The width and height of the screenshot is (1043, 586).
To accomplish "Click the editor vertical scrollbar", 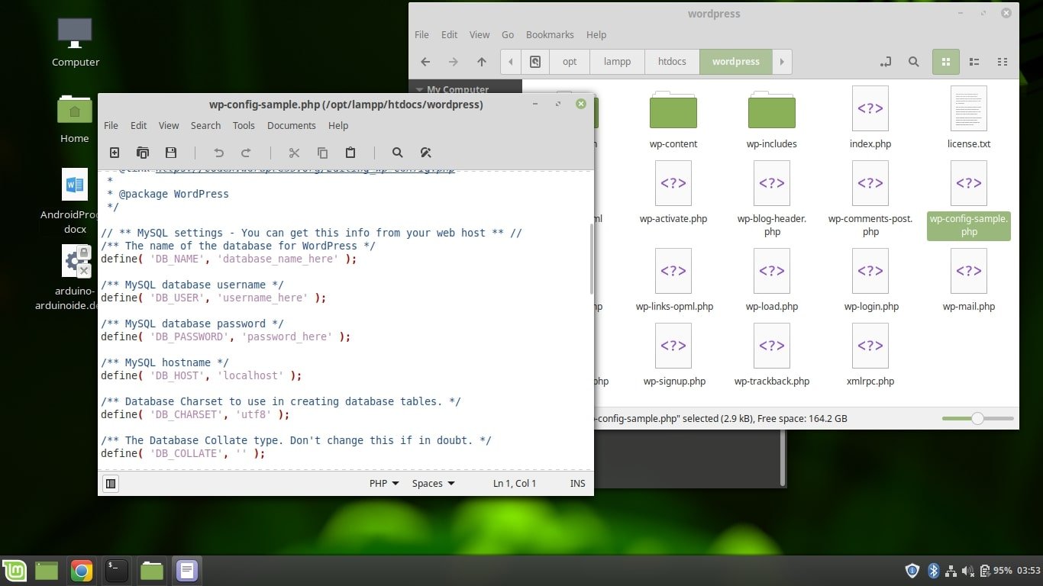I will point(591,259).
